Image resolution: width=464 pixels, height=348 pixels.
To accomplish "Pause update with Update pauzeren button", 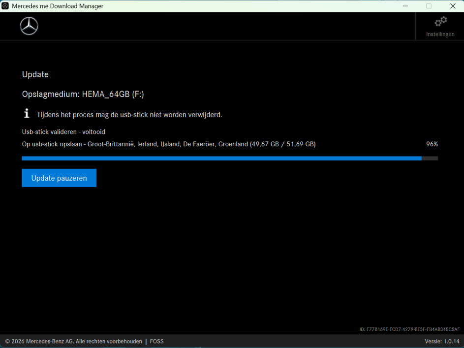I will (x=59, y=178).
